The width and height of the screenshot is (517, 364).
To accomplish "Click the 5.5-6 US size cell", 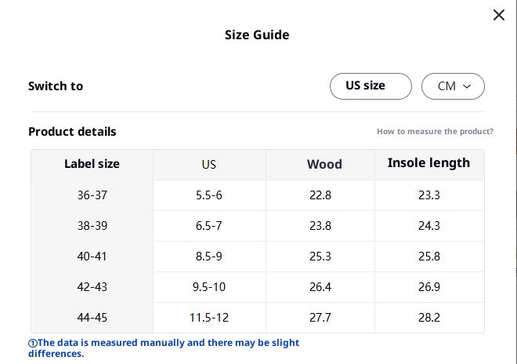I will [209, 195].
